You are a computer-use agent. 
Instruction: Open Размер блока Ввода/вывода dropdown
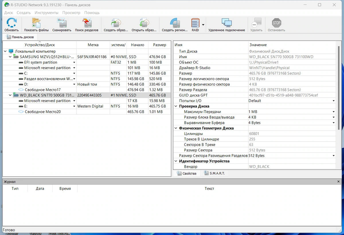coord(334,117)
